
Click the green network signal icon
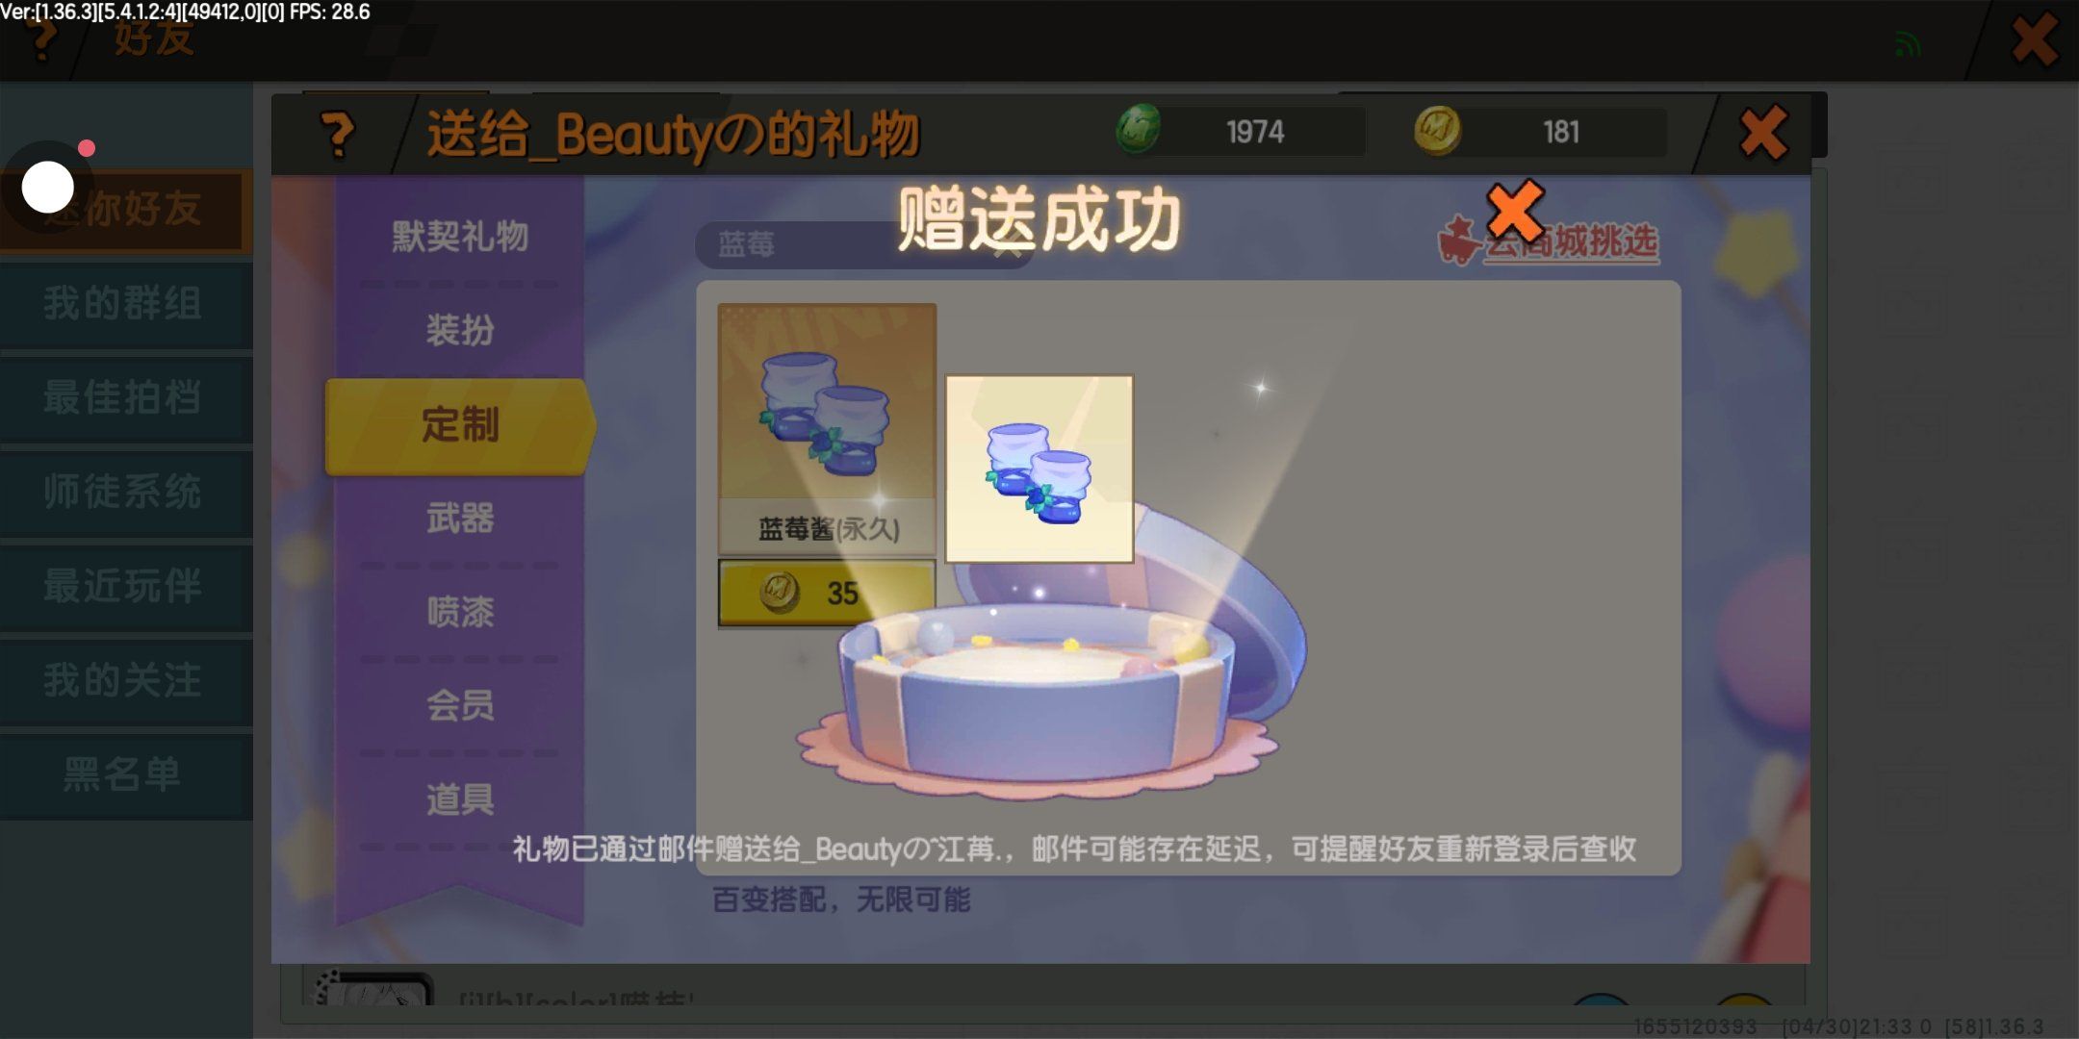(1907, 43)
